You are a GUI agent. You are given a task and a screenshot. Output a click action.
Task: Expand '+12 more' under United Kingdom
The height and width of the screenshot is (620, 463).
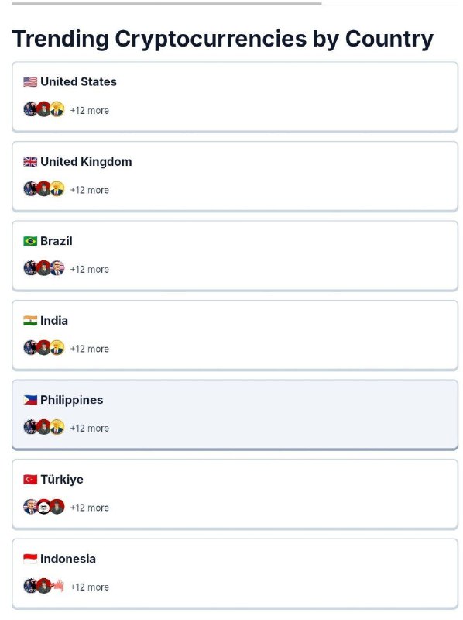click(89, 190)
